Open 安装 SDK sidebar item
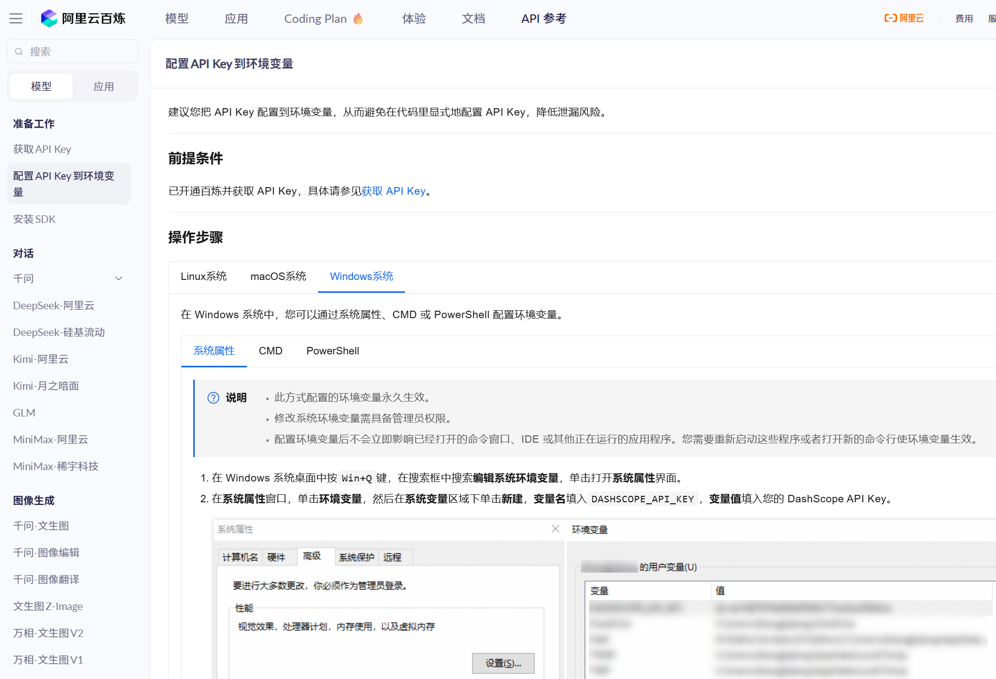996x679 pixels. click(x=34, y=219)
